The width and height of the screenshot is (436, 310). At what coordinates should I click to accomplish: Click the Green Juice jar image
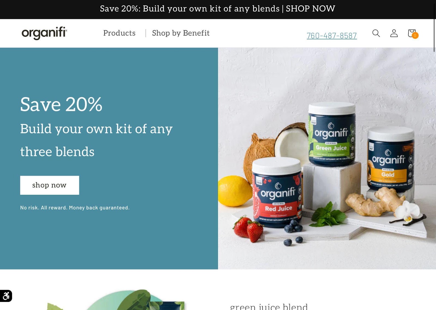(x=332, y=134)
